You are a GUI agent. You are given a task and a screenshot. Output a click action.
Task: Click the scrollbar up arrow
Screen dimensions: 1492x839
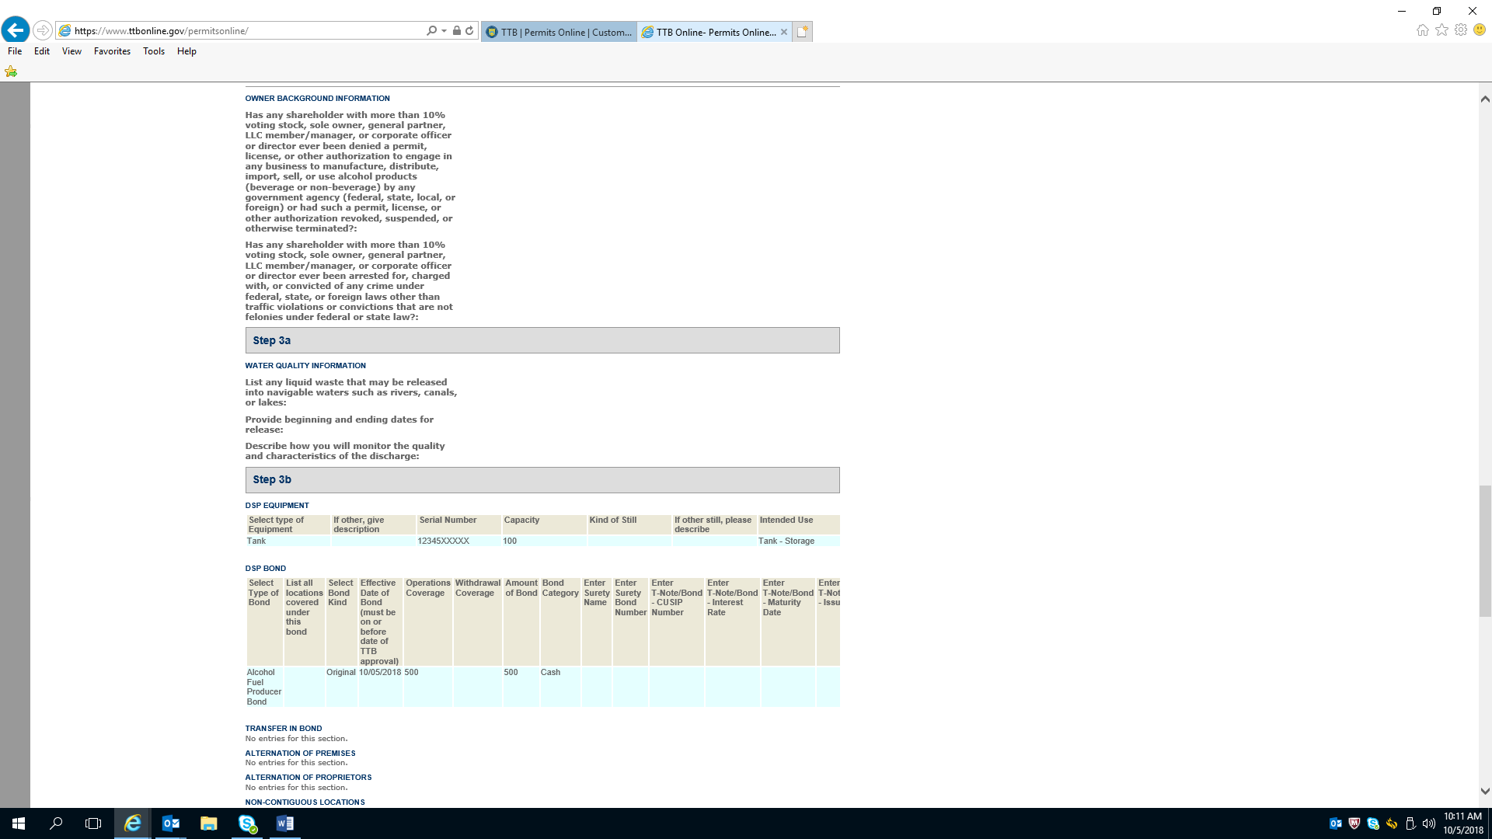(1485, 99)
